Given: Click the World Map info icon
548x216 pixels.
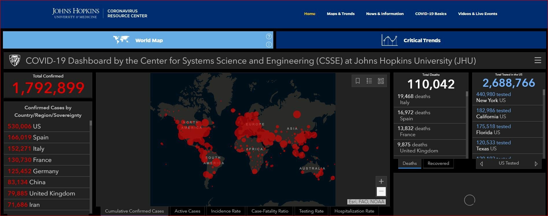Looking at the screenshot, I should 269,45.
